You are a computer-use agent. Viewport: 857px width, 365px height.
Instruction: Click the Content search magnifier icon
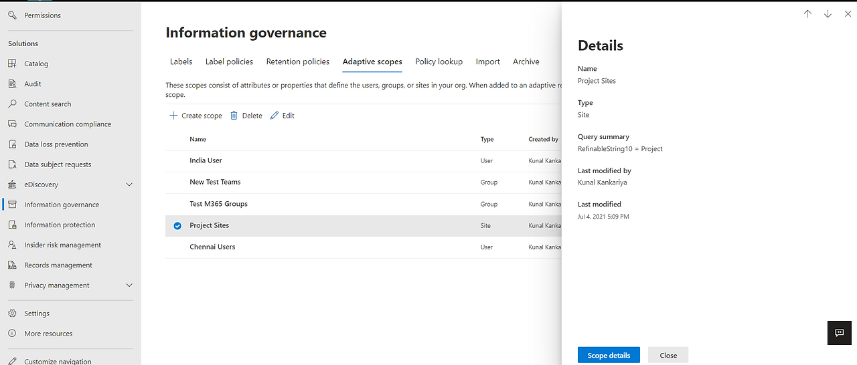coord(12,104)
